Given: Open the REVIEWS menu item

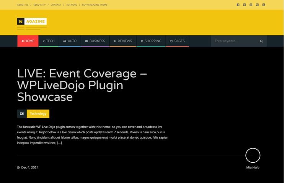Looking at the screenshot, I should pos(123,41).
